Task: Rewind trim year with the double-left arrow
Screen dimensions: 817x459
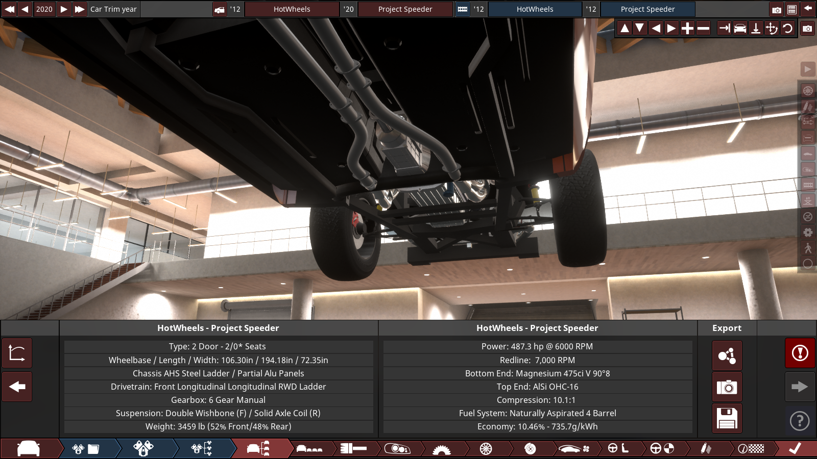Action: pyautogui.click(x=9, y=9)
